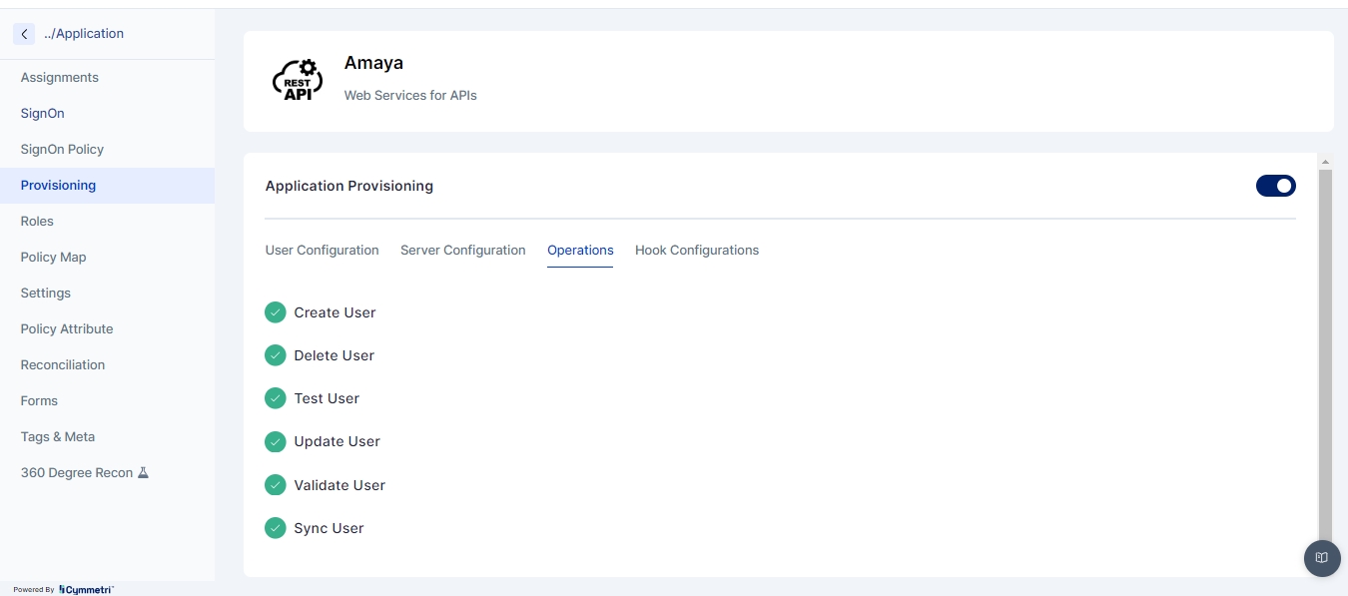The height and width of the screenshot is (596, 1348).
Task: Switch to the User Configuration tab
Action: 322,251
